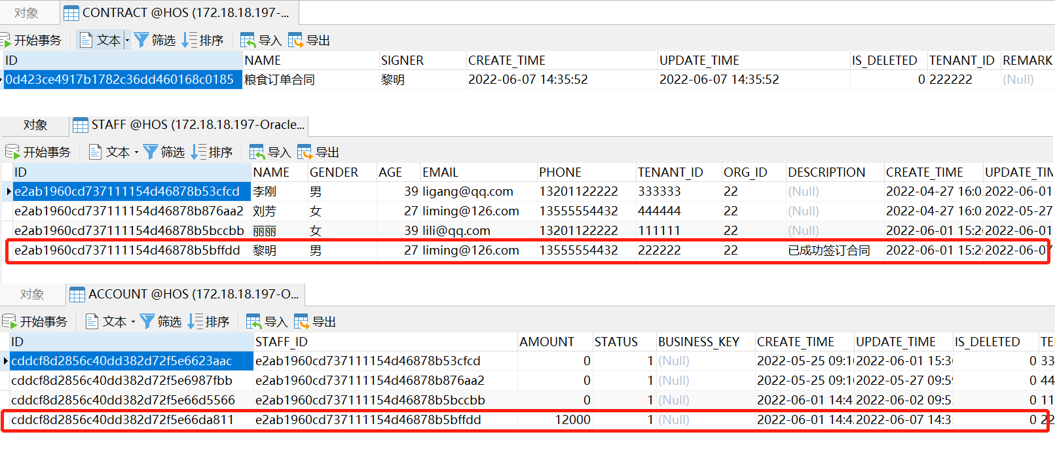Click the import icon in the STAFF toolbar
Viewport: 1055px width, 464px height.
(x=257, y=152)
